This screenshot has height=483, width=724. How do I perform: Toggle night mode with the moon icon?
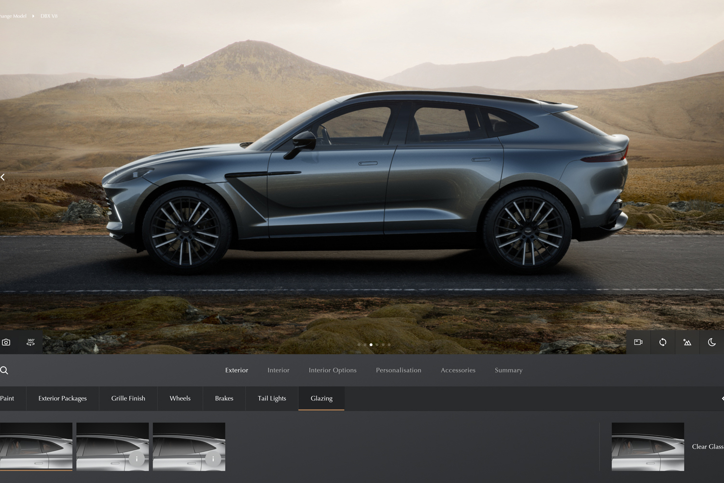pyautogui.click(x=712, y=342)
